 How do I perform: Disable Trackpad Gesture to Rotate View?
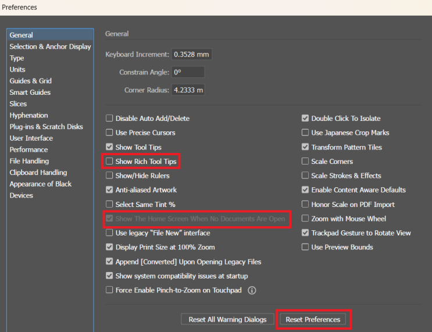[305, 233]
